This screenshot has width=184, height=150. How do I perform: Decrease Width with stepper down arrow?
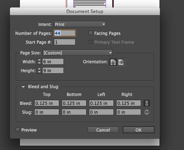click(39, 63)
